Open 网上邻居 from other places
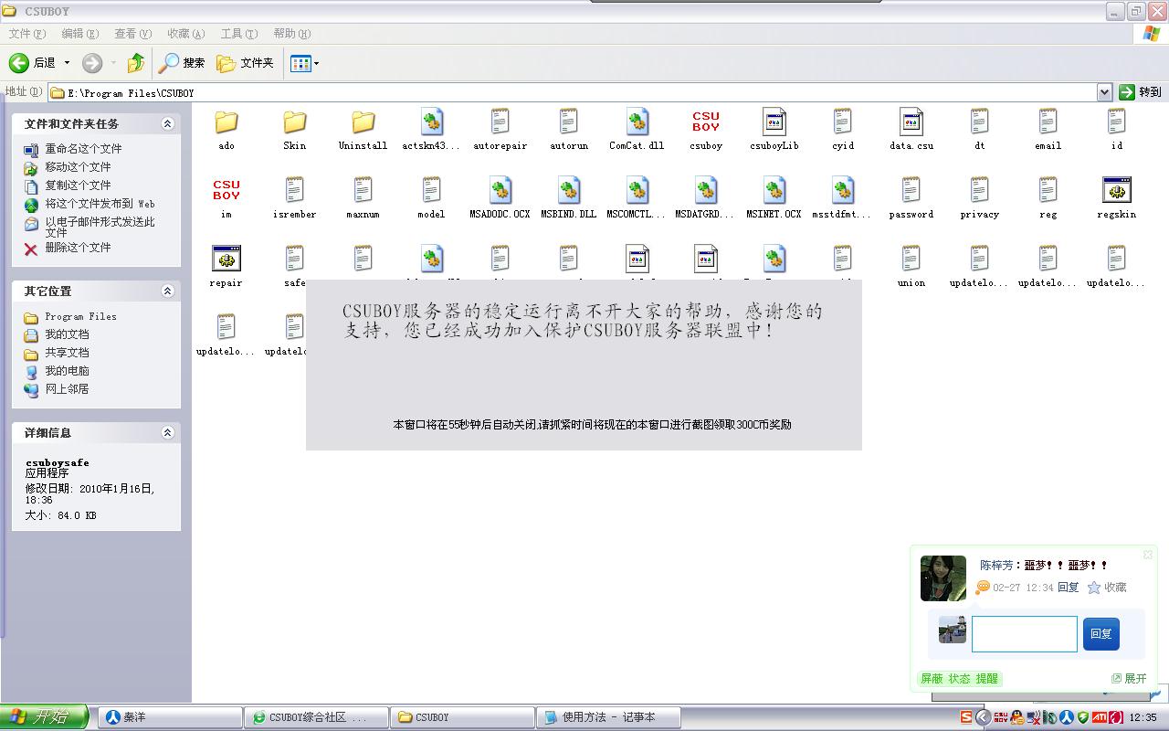This screenshot has height=731, width=1169. 67,389
